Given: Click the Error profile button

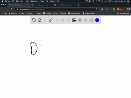Looking at the screenshot, I should point(121,9).
